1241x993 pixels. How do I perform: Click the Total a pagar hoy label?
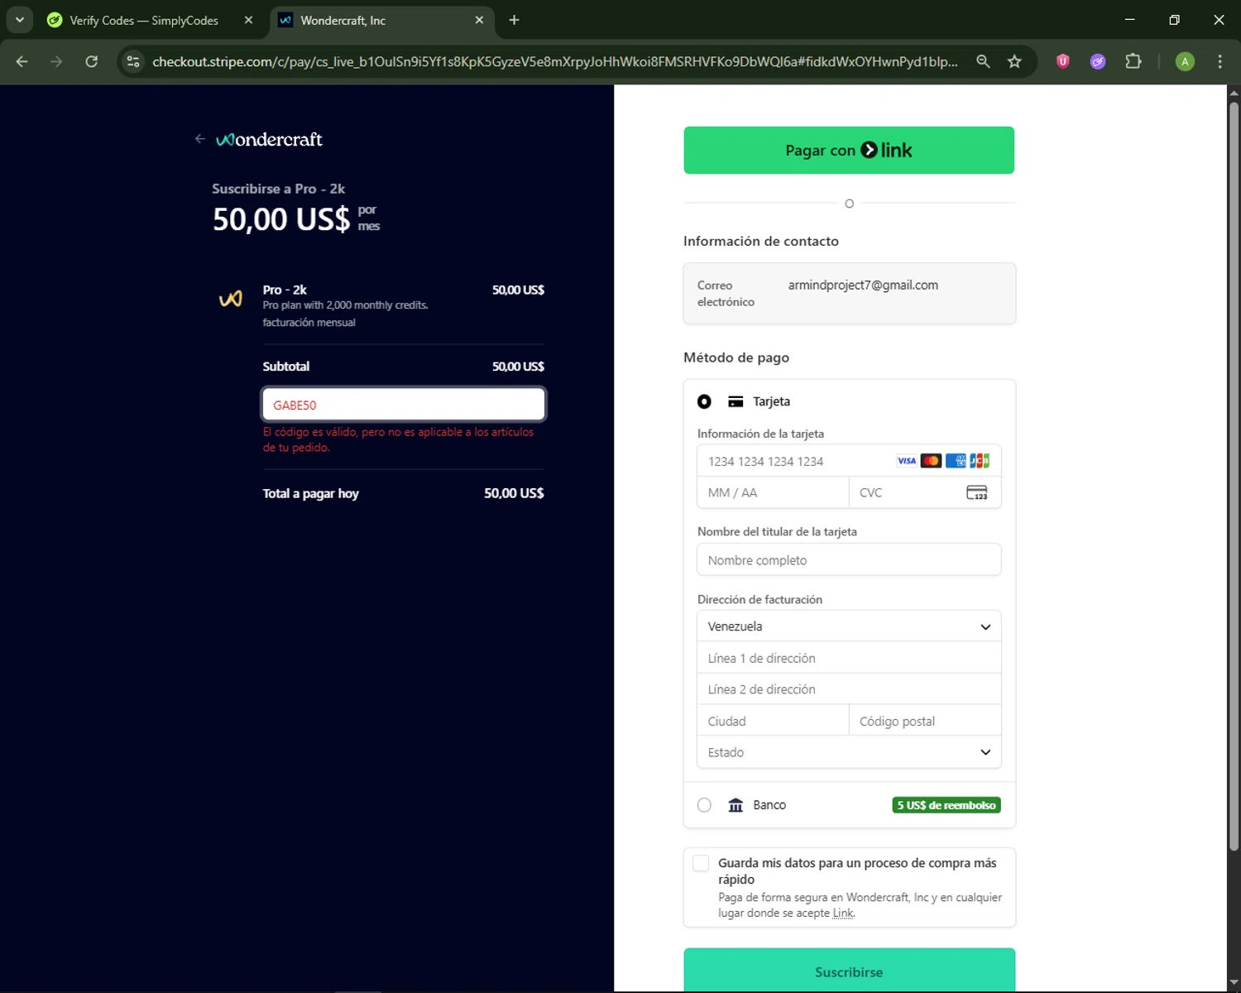click(x=310, y=493)
